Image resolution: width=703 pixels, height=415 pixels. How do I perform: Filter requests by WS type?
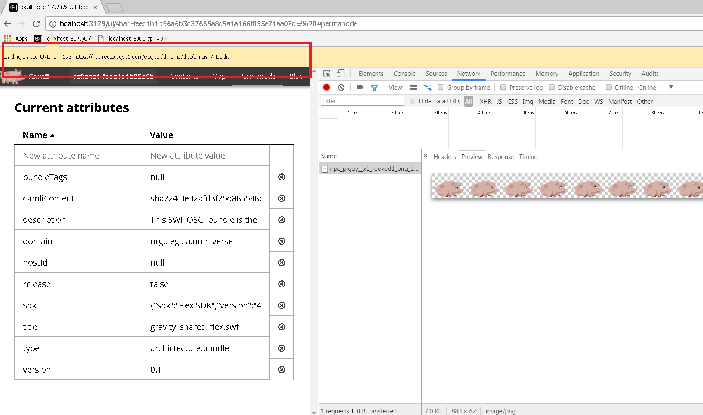pos(598,101)
